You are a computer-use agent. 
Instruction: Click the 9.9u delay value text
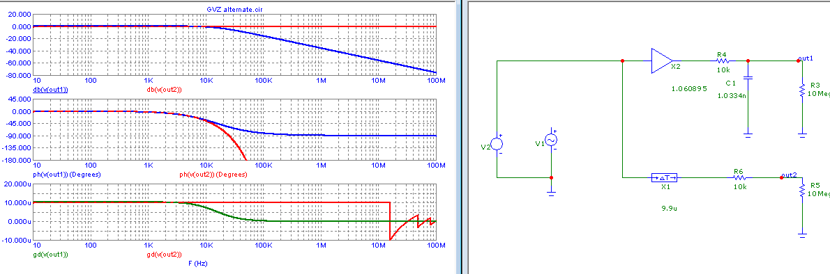[670, 209]
